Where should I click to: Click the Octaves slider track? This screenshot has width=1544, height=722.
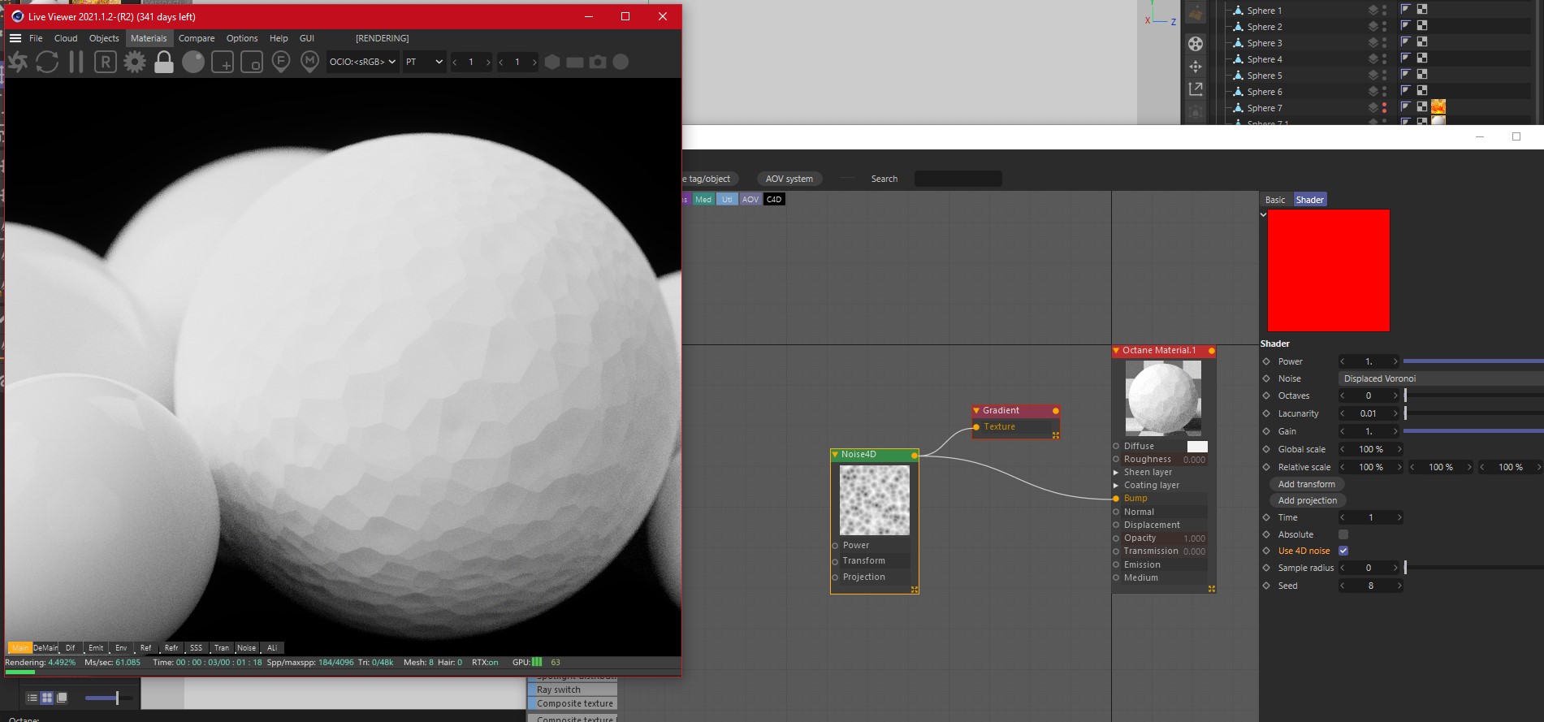[1472, 396]
